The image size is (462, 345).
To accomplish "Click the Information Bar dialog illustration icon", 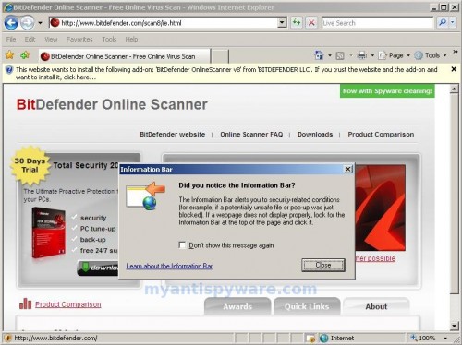I will (x=146, y=196).
